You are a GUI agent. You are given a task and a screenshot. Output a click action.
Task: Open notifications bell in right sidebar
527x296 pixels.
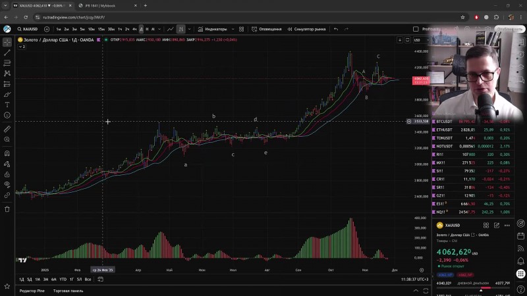(520, 260)
